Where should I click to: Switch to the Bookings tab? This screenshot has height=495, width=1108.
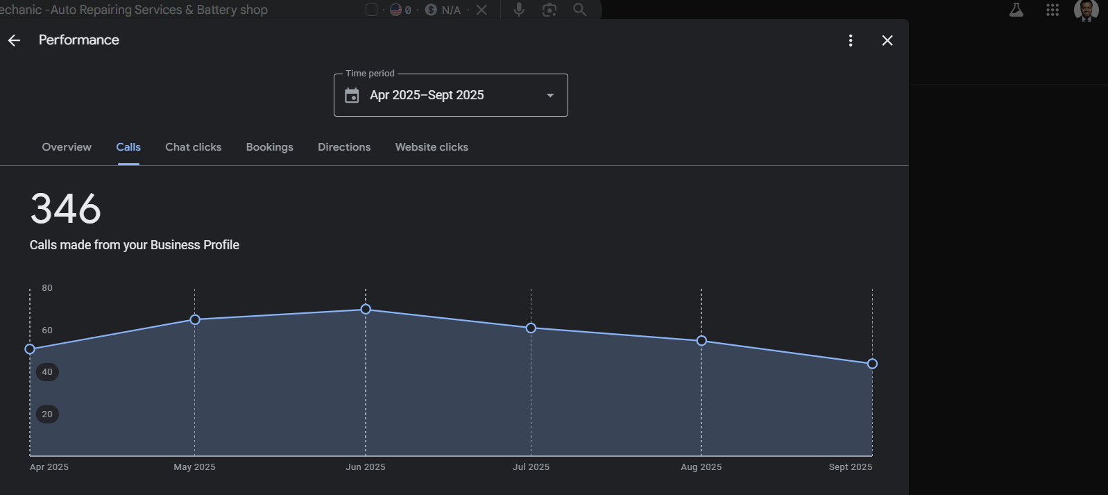[270, 147]
